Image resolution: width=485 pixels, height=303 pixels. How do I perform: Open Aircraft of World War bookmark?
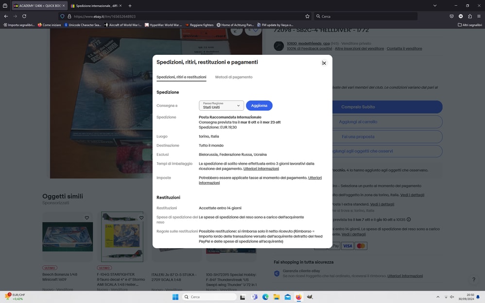(x=123, y=25)
